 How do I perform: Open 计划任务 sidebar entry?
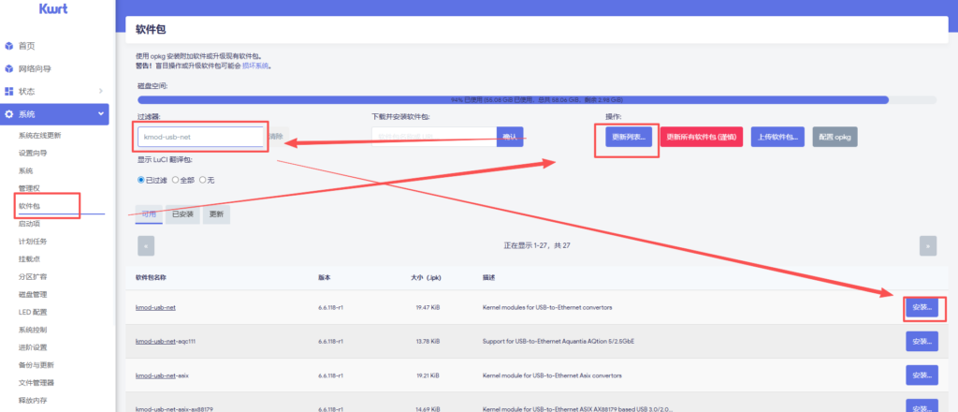[x=33, y=242]
